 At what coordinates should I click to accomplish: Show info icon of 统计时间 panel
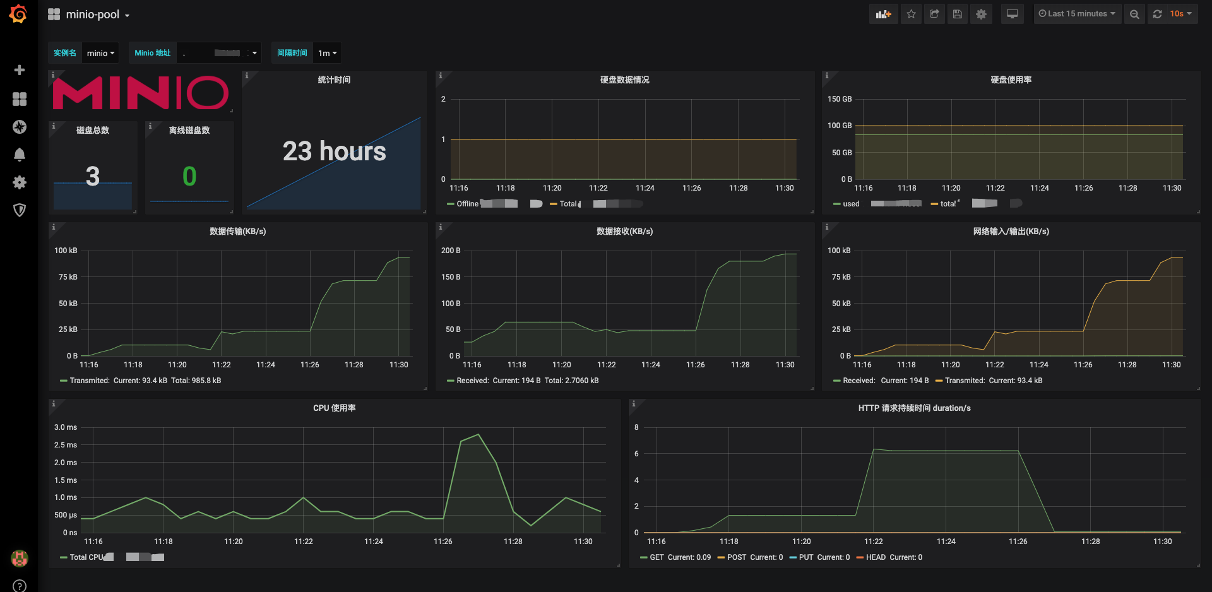(x=246, y=76)
